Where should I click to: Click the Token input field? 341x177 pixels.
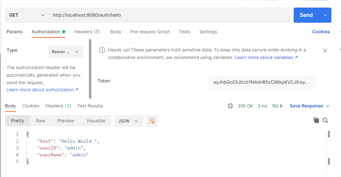tap(262, 83)
